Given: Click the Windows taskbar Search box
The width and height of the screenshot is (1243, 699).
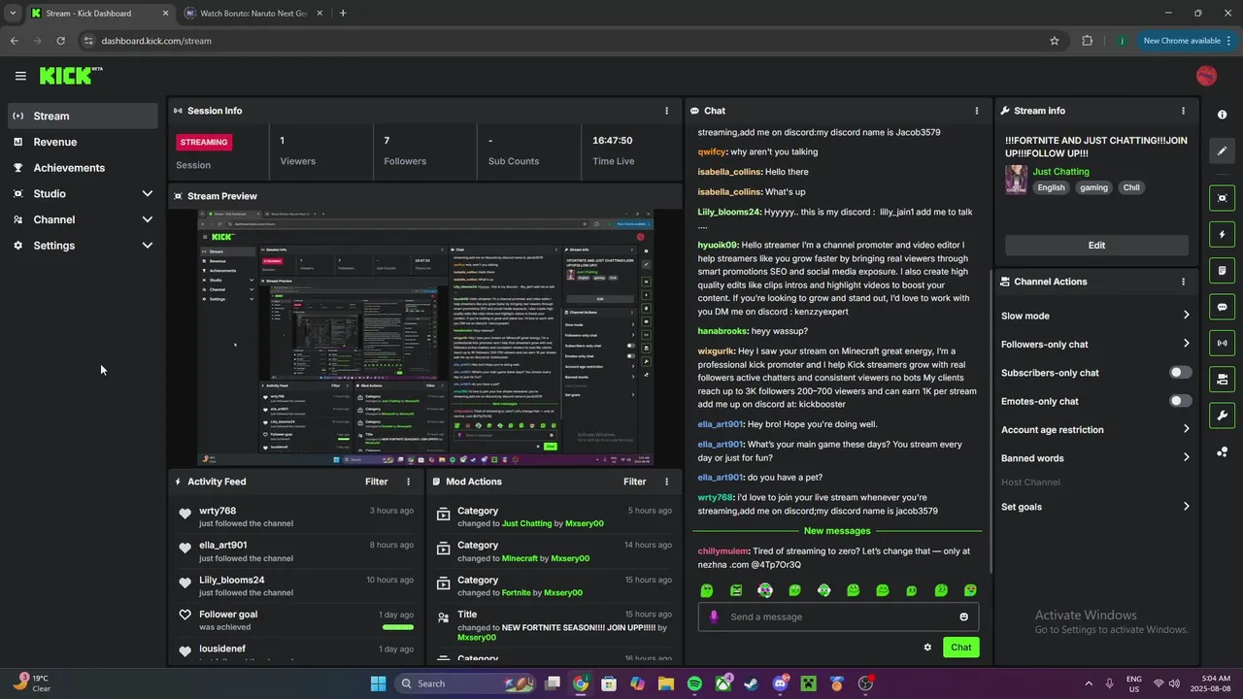Looking at the screenshot, I should point(466,683).
